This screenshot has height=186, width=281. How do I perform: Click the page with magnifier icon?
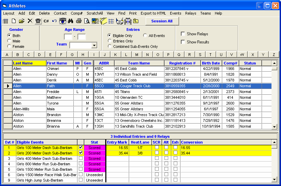(x=87, y=21)
